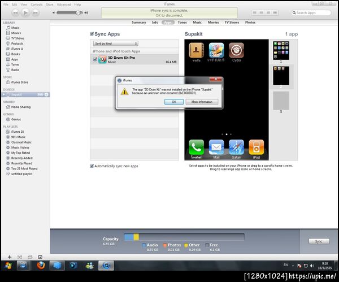Viewport: 339px width, 282px height.
Task: Expand the Supakit device triangle
Action: click(3, 94)
